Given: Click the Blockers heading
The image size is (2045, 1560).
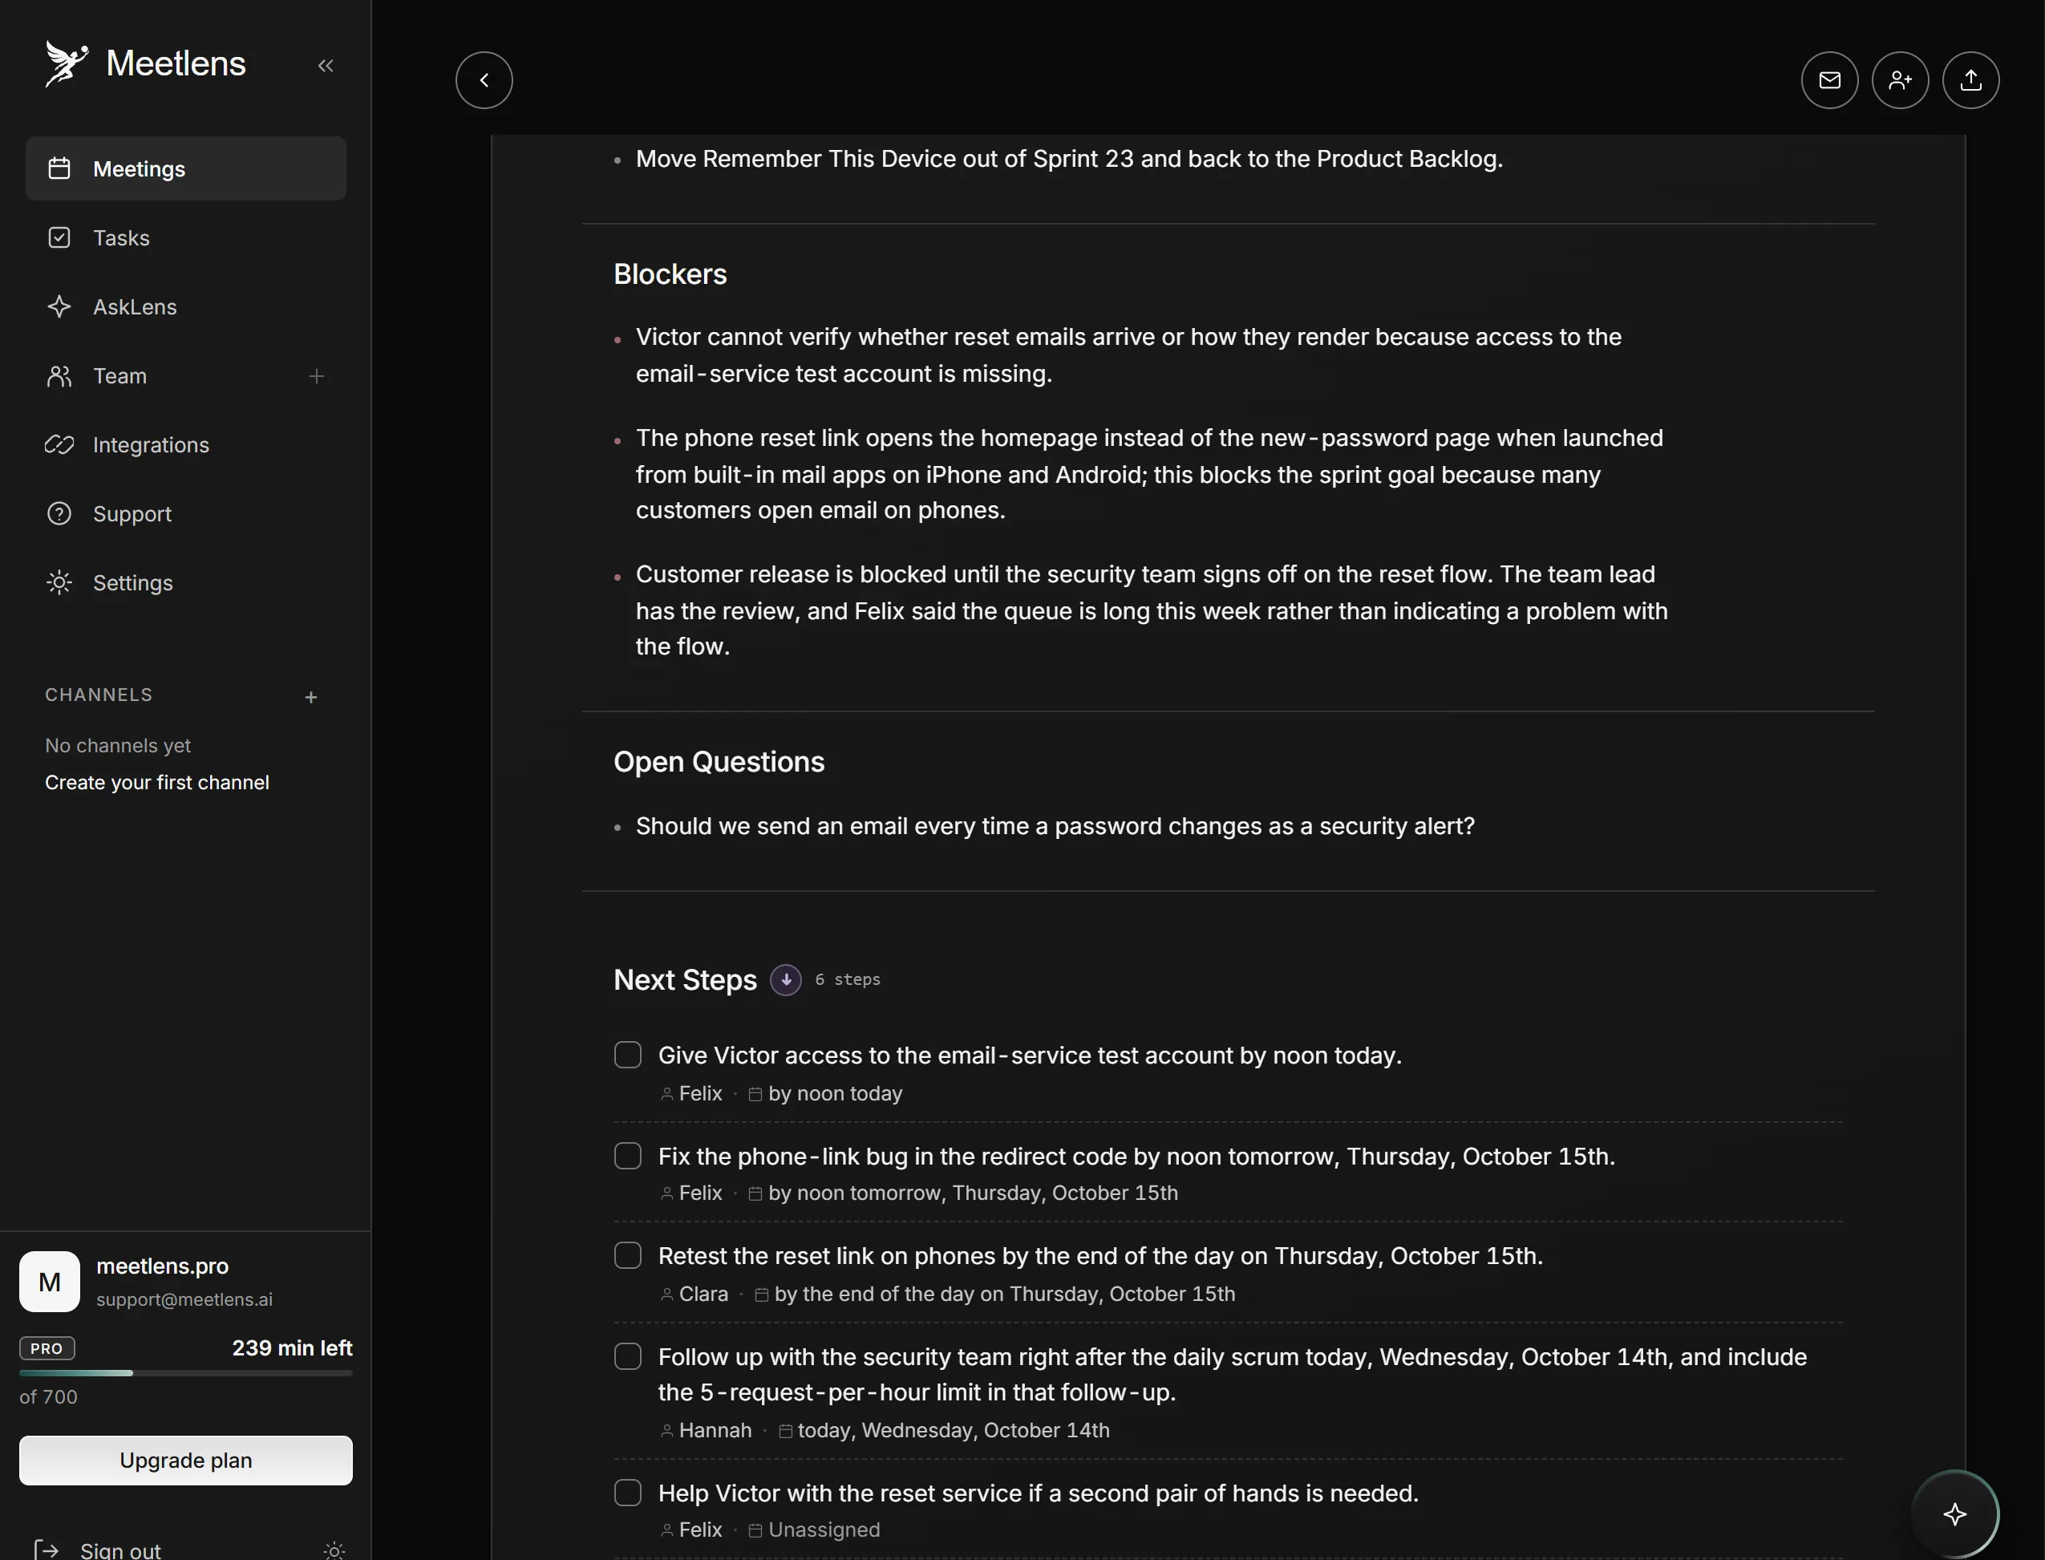Looking at the screenshot, I should click(670, 274).
